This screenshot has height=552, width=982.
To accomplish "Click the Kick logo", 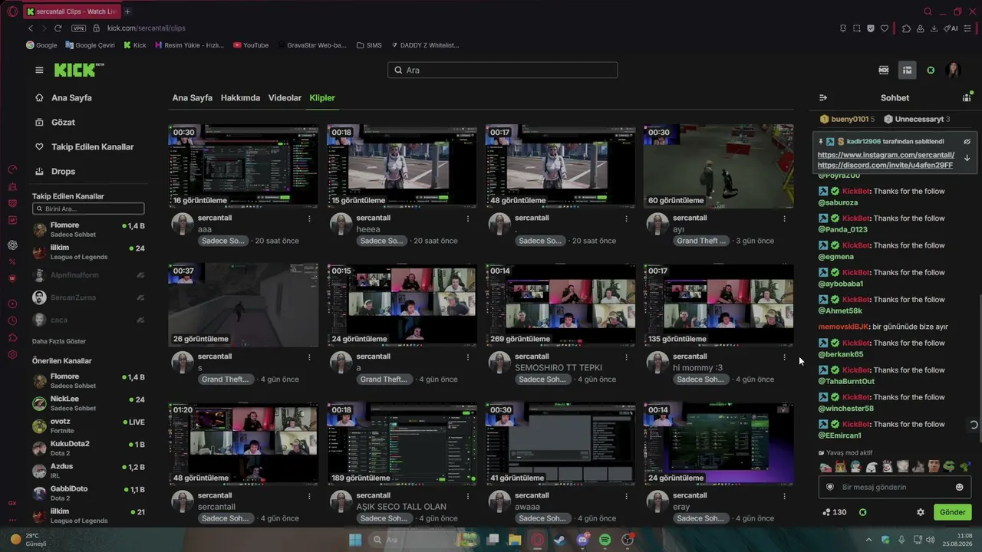I will (79, 70).
